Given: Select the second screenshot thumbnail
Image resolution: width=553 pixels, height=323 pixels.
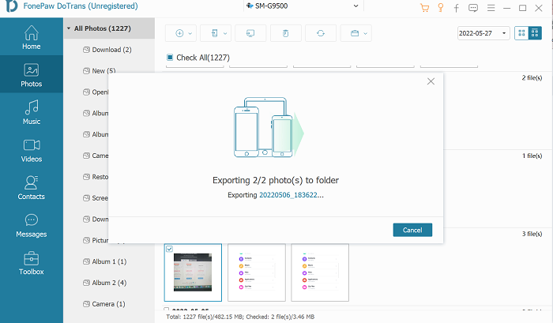Looking at the screenshot, I should point(257,272).
